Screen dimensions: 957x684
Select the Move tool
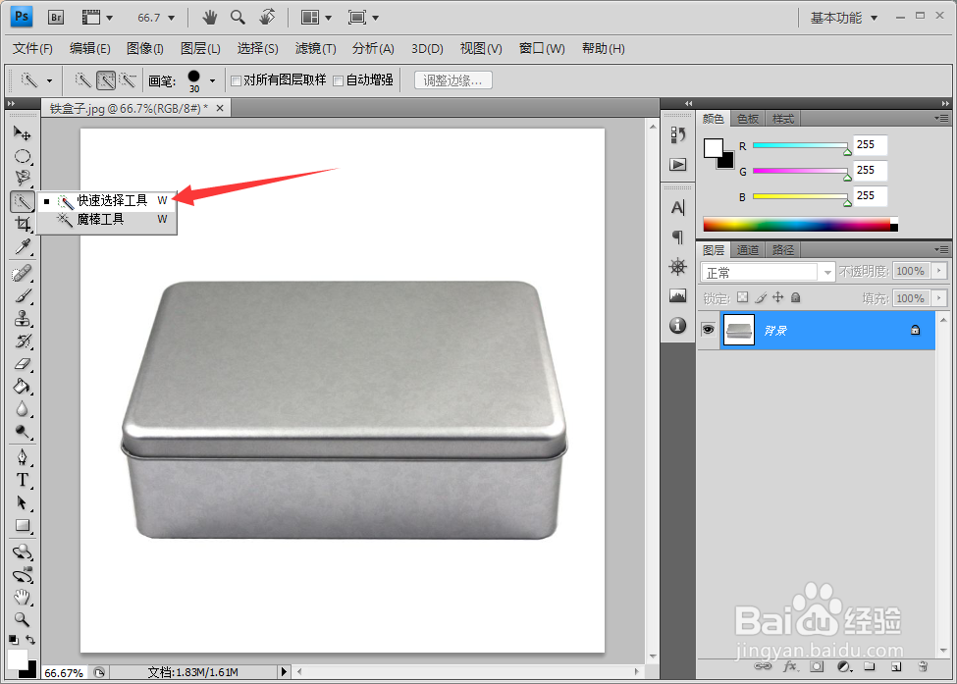(x=22, y=133)
